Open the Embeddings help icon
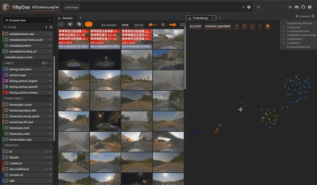 point(268,26)
